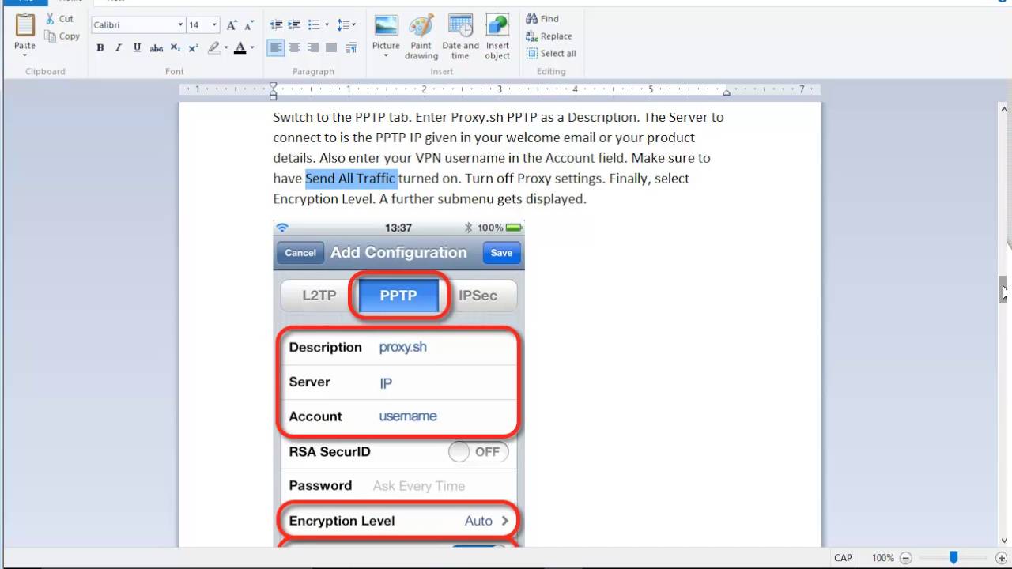Toggle bold formatting
This screenshot has height=569, width=1012.
(x=100, y=48)
